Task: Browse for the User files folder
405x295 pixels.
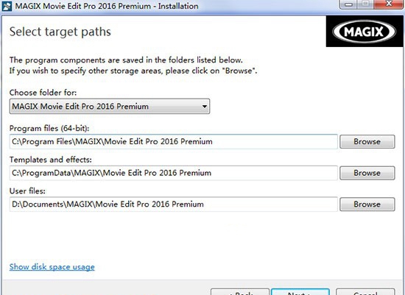Action: click(367, 205)
